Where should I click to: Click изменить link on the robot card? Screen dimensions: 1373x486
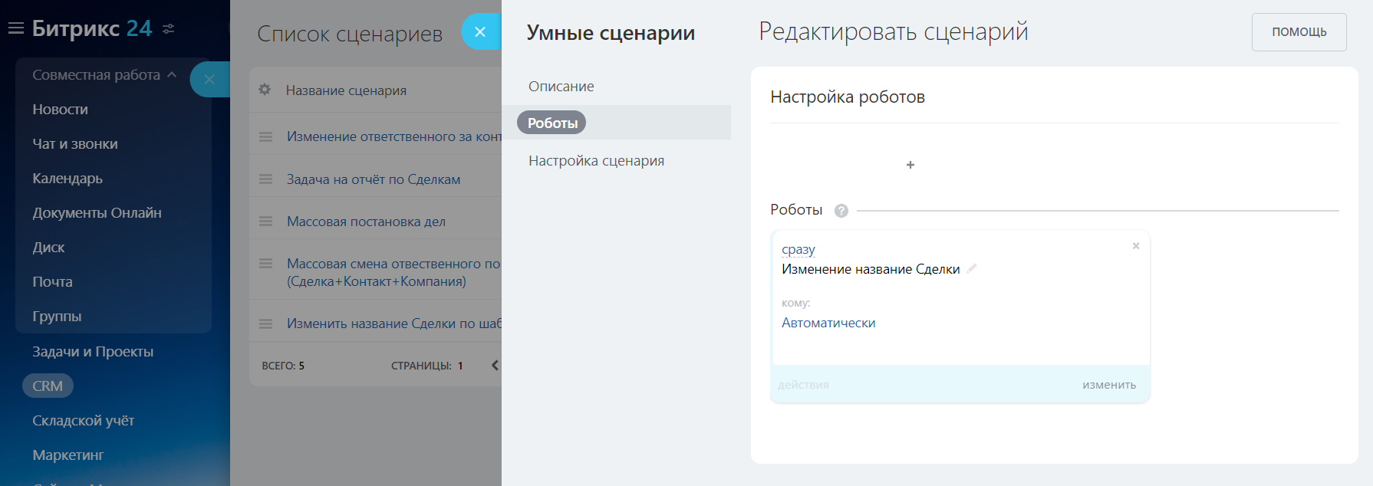(x=1109, y=385)
